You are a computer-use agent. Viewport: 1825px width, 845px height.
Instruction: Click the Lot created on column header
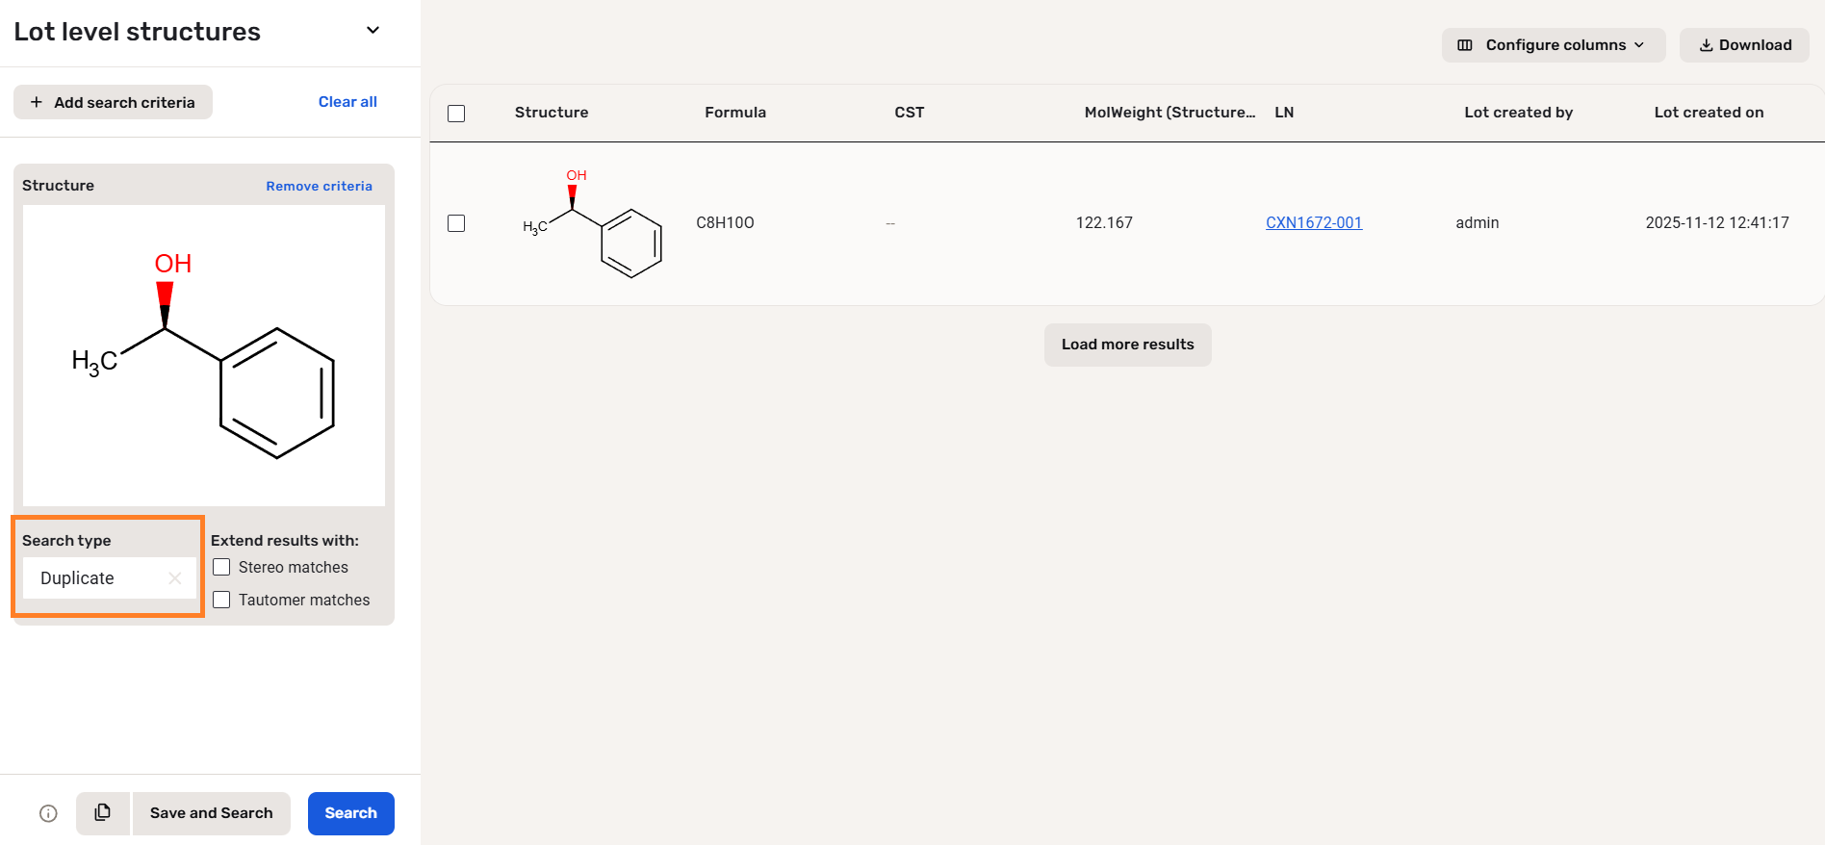coord(1709,113)
